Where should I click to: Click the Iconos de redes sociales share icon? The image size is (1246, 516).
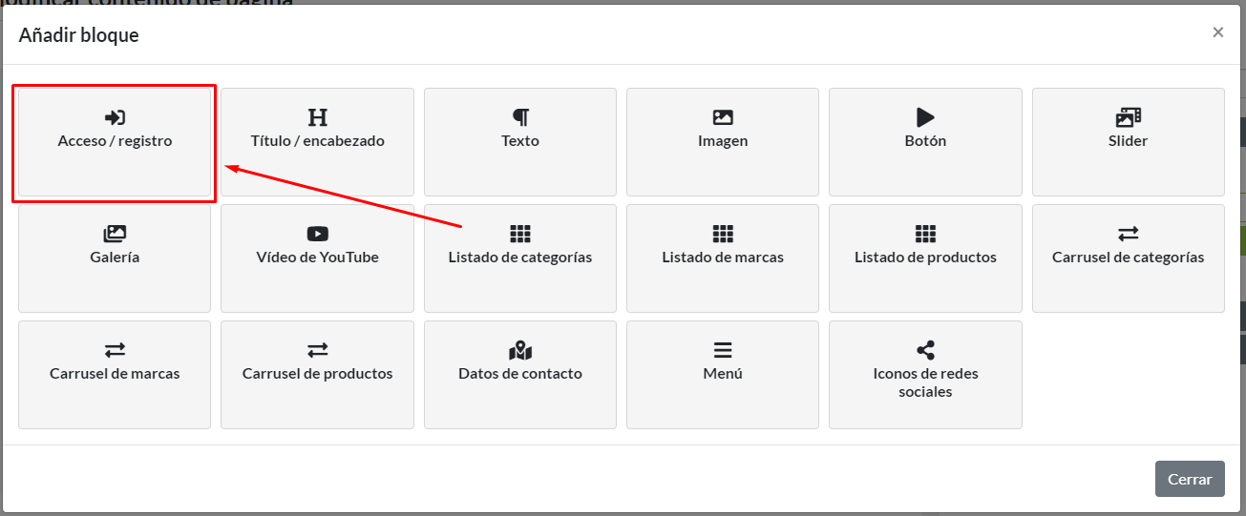point(925,350)
